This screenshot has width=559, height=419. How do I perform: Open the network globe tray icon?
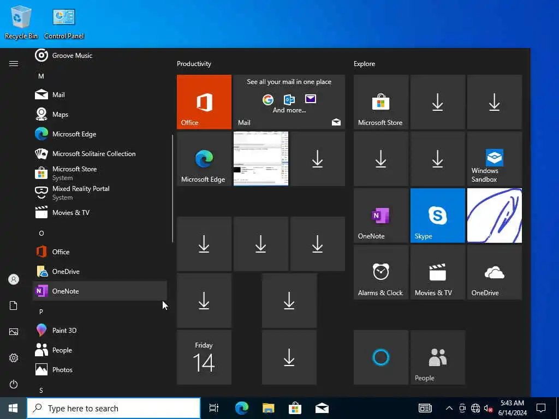pyautogui.click(x=475, y=408)
